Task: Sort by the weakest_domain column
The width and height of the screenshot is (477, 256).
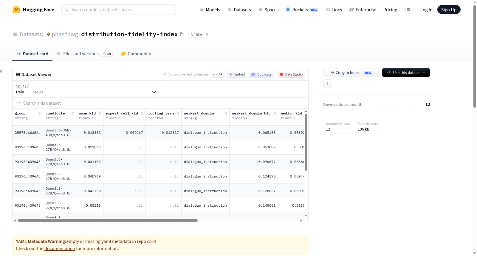Action: pos(226,113)
